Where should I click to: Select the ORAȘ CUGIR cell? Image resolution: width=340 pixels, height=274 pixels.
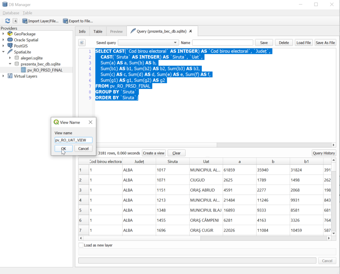pos(206,230)
